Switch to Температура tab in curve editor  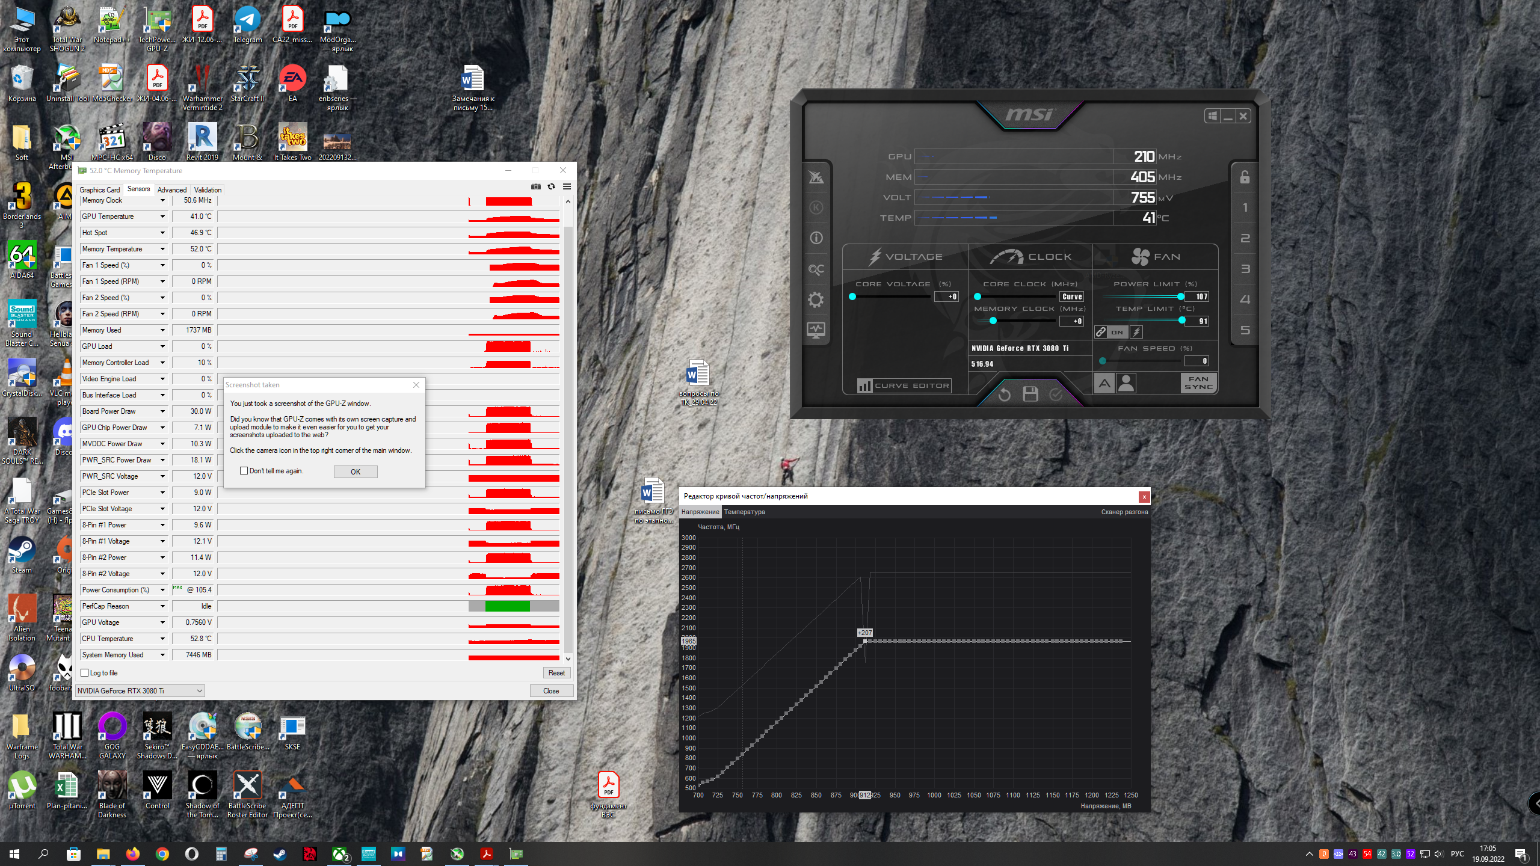pyautogui.click(x=744, y=512)
